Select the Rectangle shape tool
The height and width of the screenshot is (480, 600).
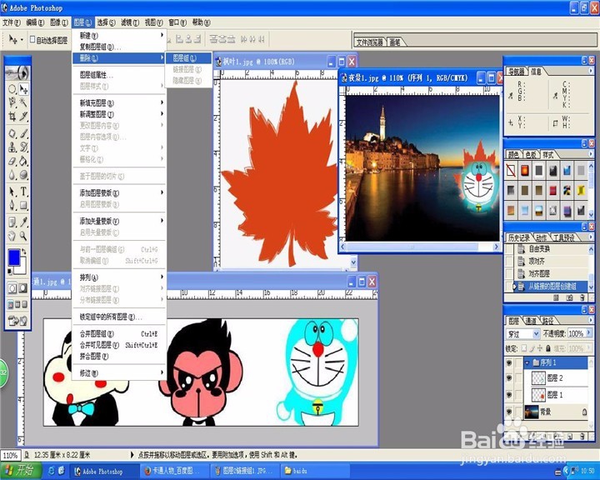pos(23,205)
